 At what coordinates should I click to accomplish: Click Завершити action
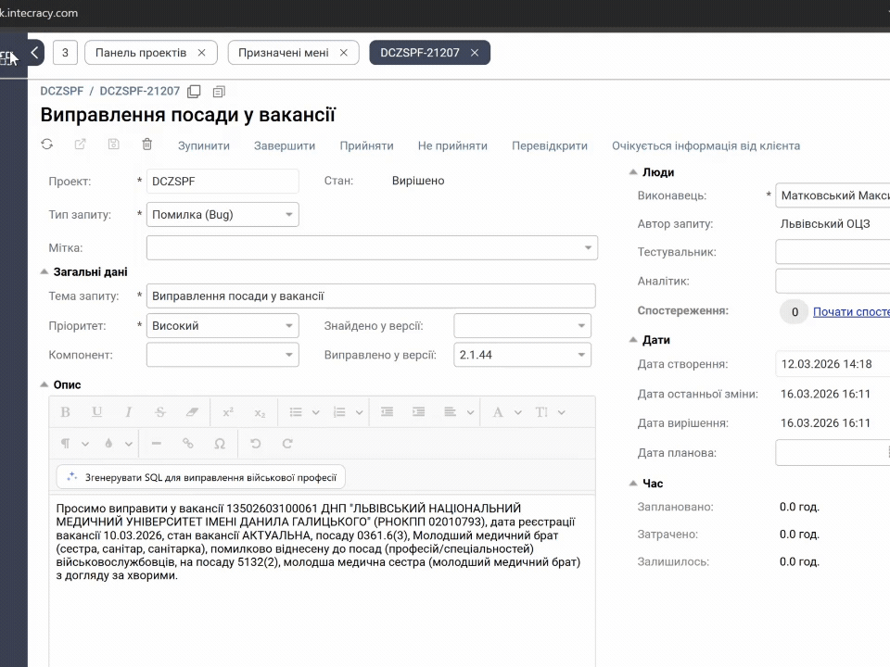click(x=285, y=145)
